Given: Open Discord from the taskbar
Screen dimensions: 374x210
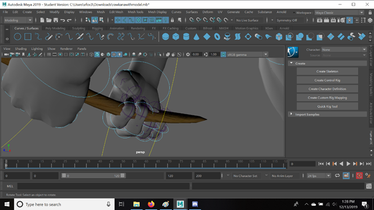Looking at the screenshot, I should pos(195,204).
